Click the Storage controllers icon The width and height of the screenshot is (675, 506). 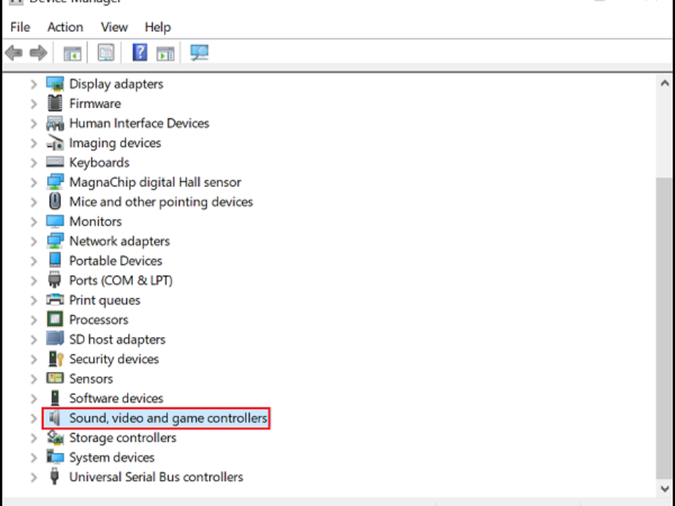click(55, 437)
